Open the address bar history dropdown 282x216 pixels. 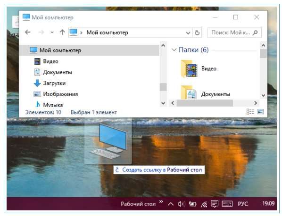click(188, 33)
